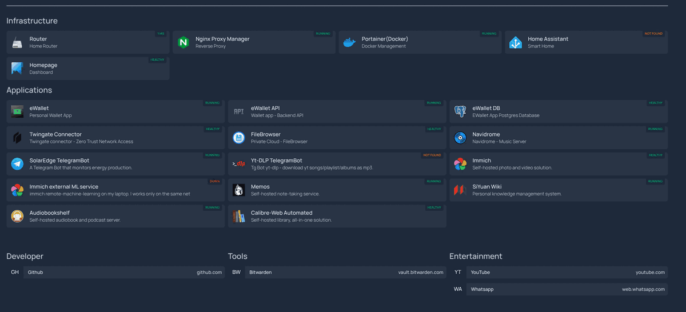
Task: Click the Home Assistant icon
Action: [515, 43]
